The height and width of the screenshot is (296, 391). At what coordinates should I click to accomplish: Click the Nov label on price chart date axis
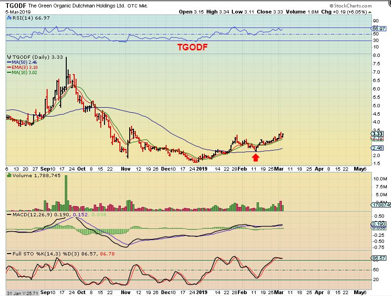coord(126,169)
